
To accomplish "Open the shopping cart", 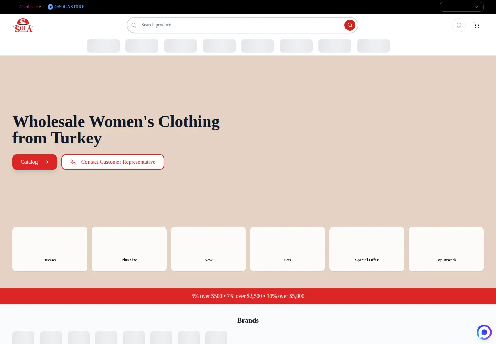I will coord(477,25).
